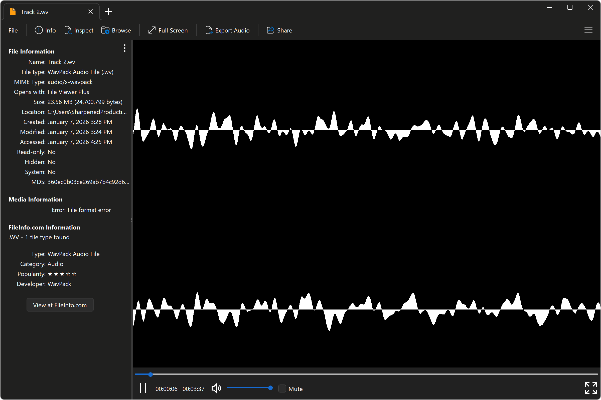Open the hamburger menu at top right
Image resolution: width=601 pixels, height=400 pixels.
click(x=588, y=30)
